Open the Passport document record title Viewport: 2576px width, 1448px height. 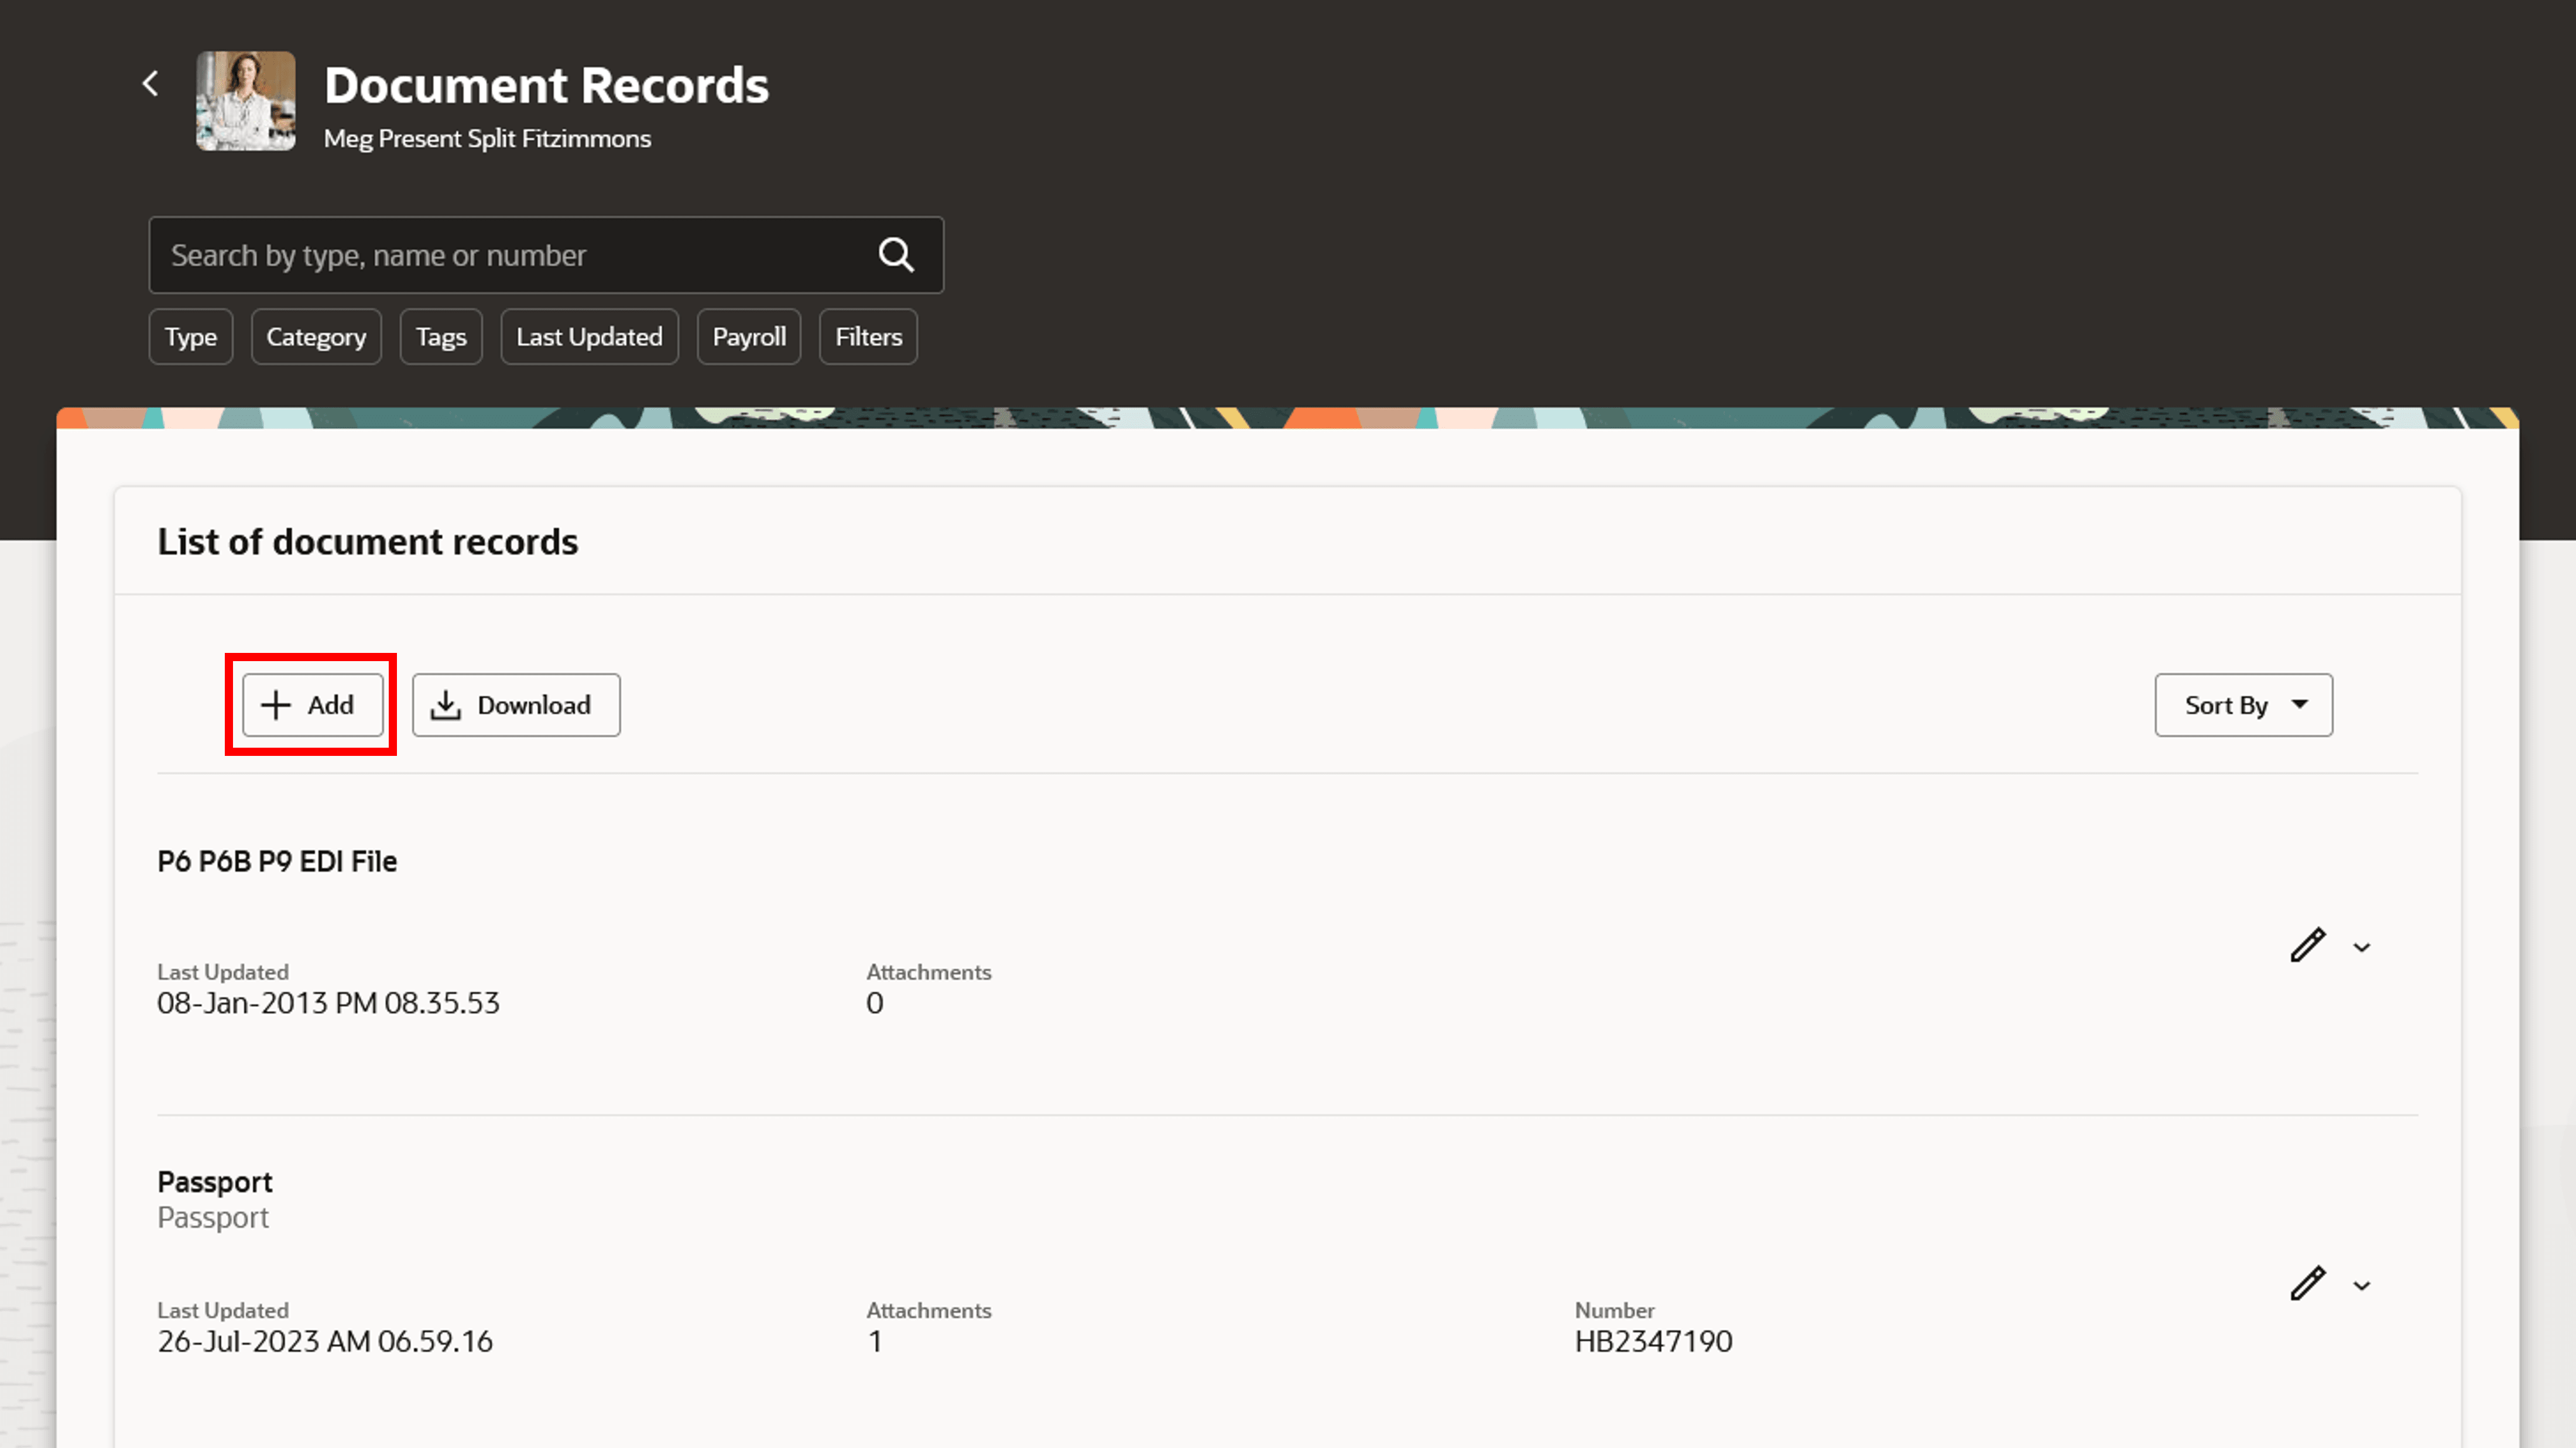[x=215, y=1182]
